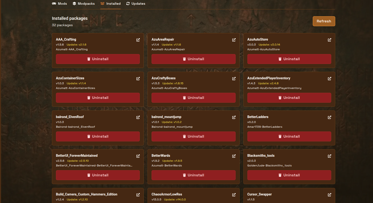Open external link for AzuExtendedPlayerInventory
Image resolution: width=373 pixels, height=203 pixels.
pos(329,79)
